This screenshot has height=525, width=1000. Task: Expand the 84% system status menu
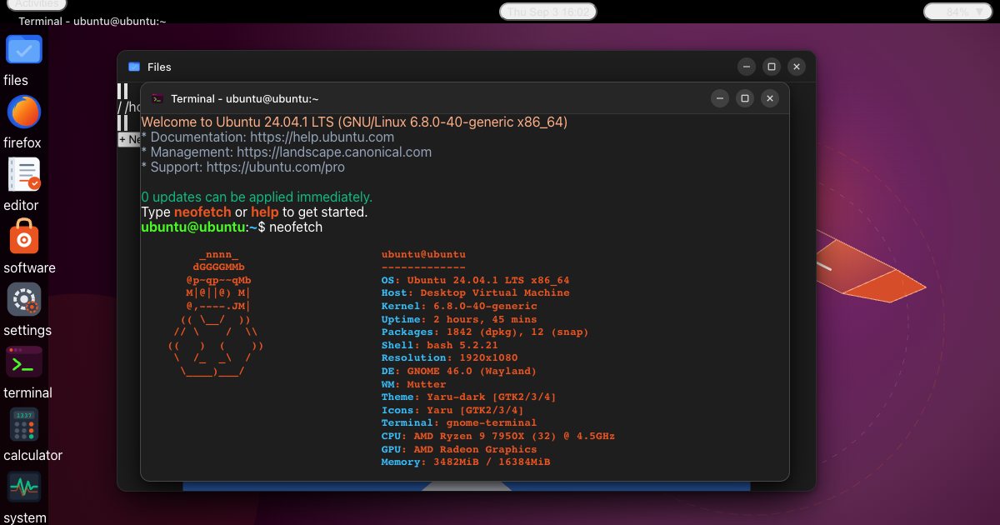point(958,11)
